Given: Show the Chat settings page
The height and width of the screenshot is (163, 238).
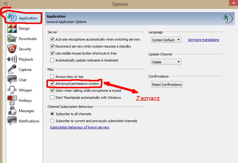Looking at the screenshot, I should click(x=24, y=80).
